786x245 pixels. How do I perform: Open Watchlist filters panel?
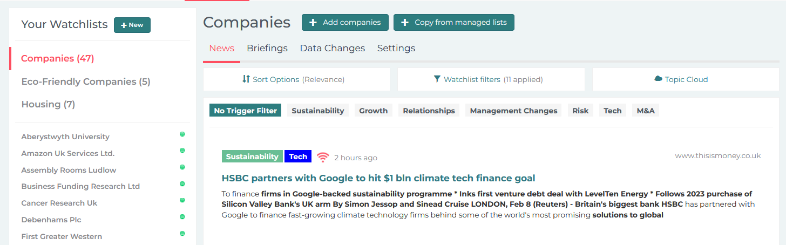click(491, 79)
